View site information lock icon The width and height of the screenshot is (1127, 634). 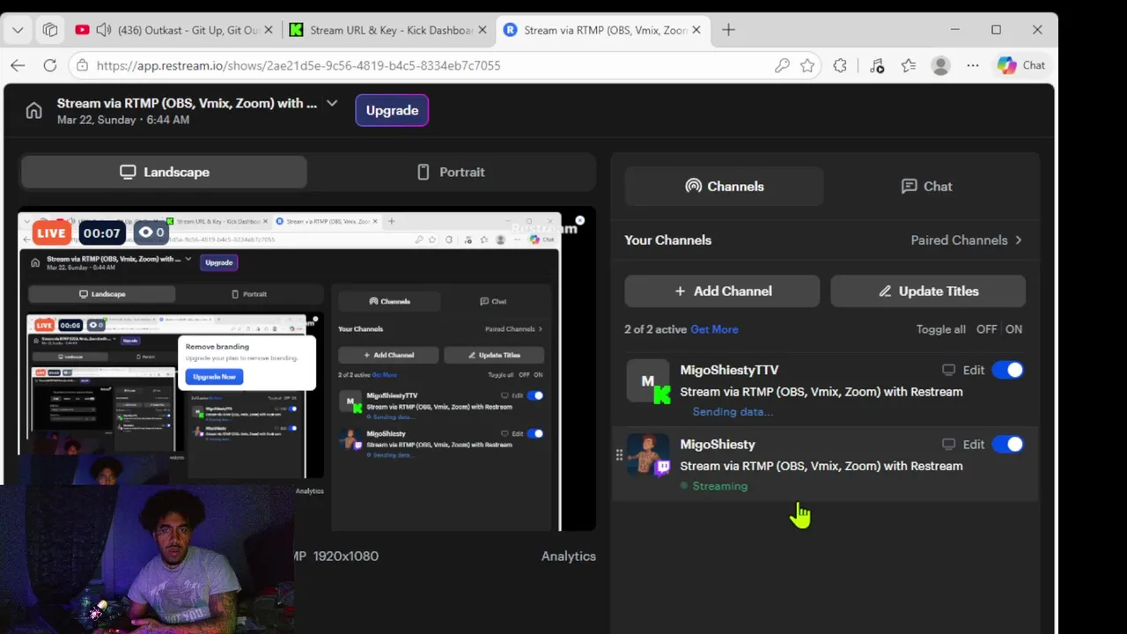point(82,65)
